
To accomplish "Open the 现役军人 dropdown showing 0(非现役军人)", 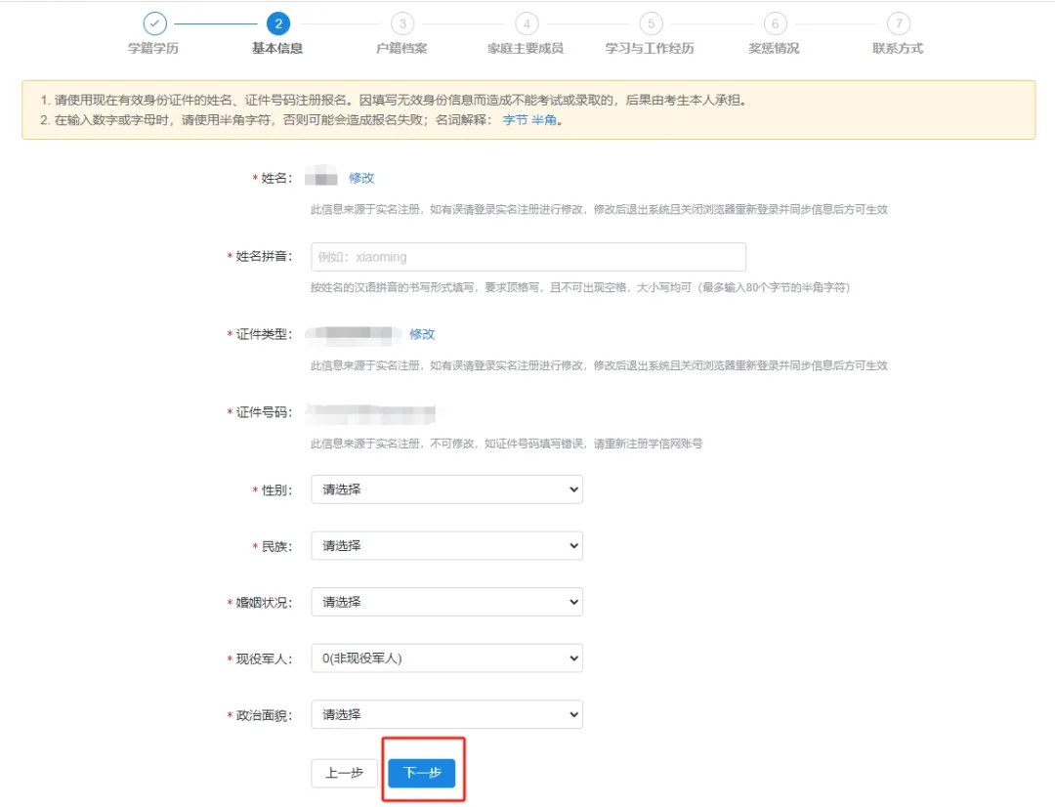I will 446,658.
